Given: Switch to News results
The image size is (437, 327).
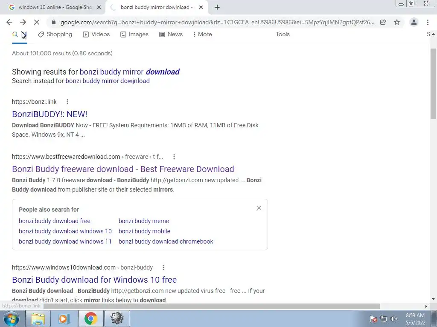Looking at the screenshot, I should 171,34.
